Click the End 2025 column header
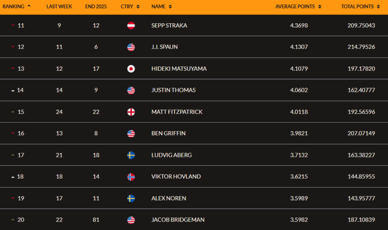The image size is (388, 230). (95, 7)
